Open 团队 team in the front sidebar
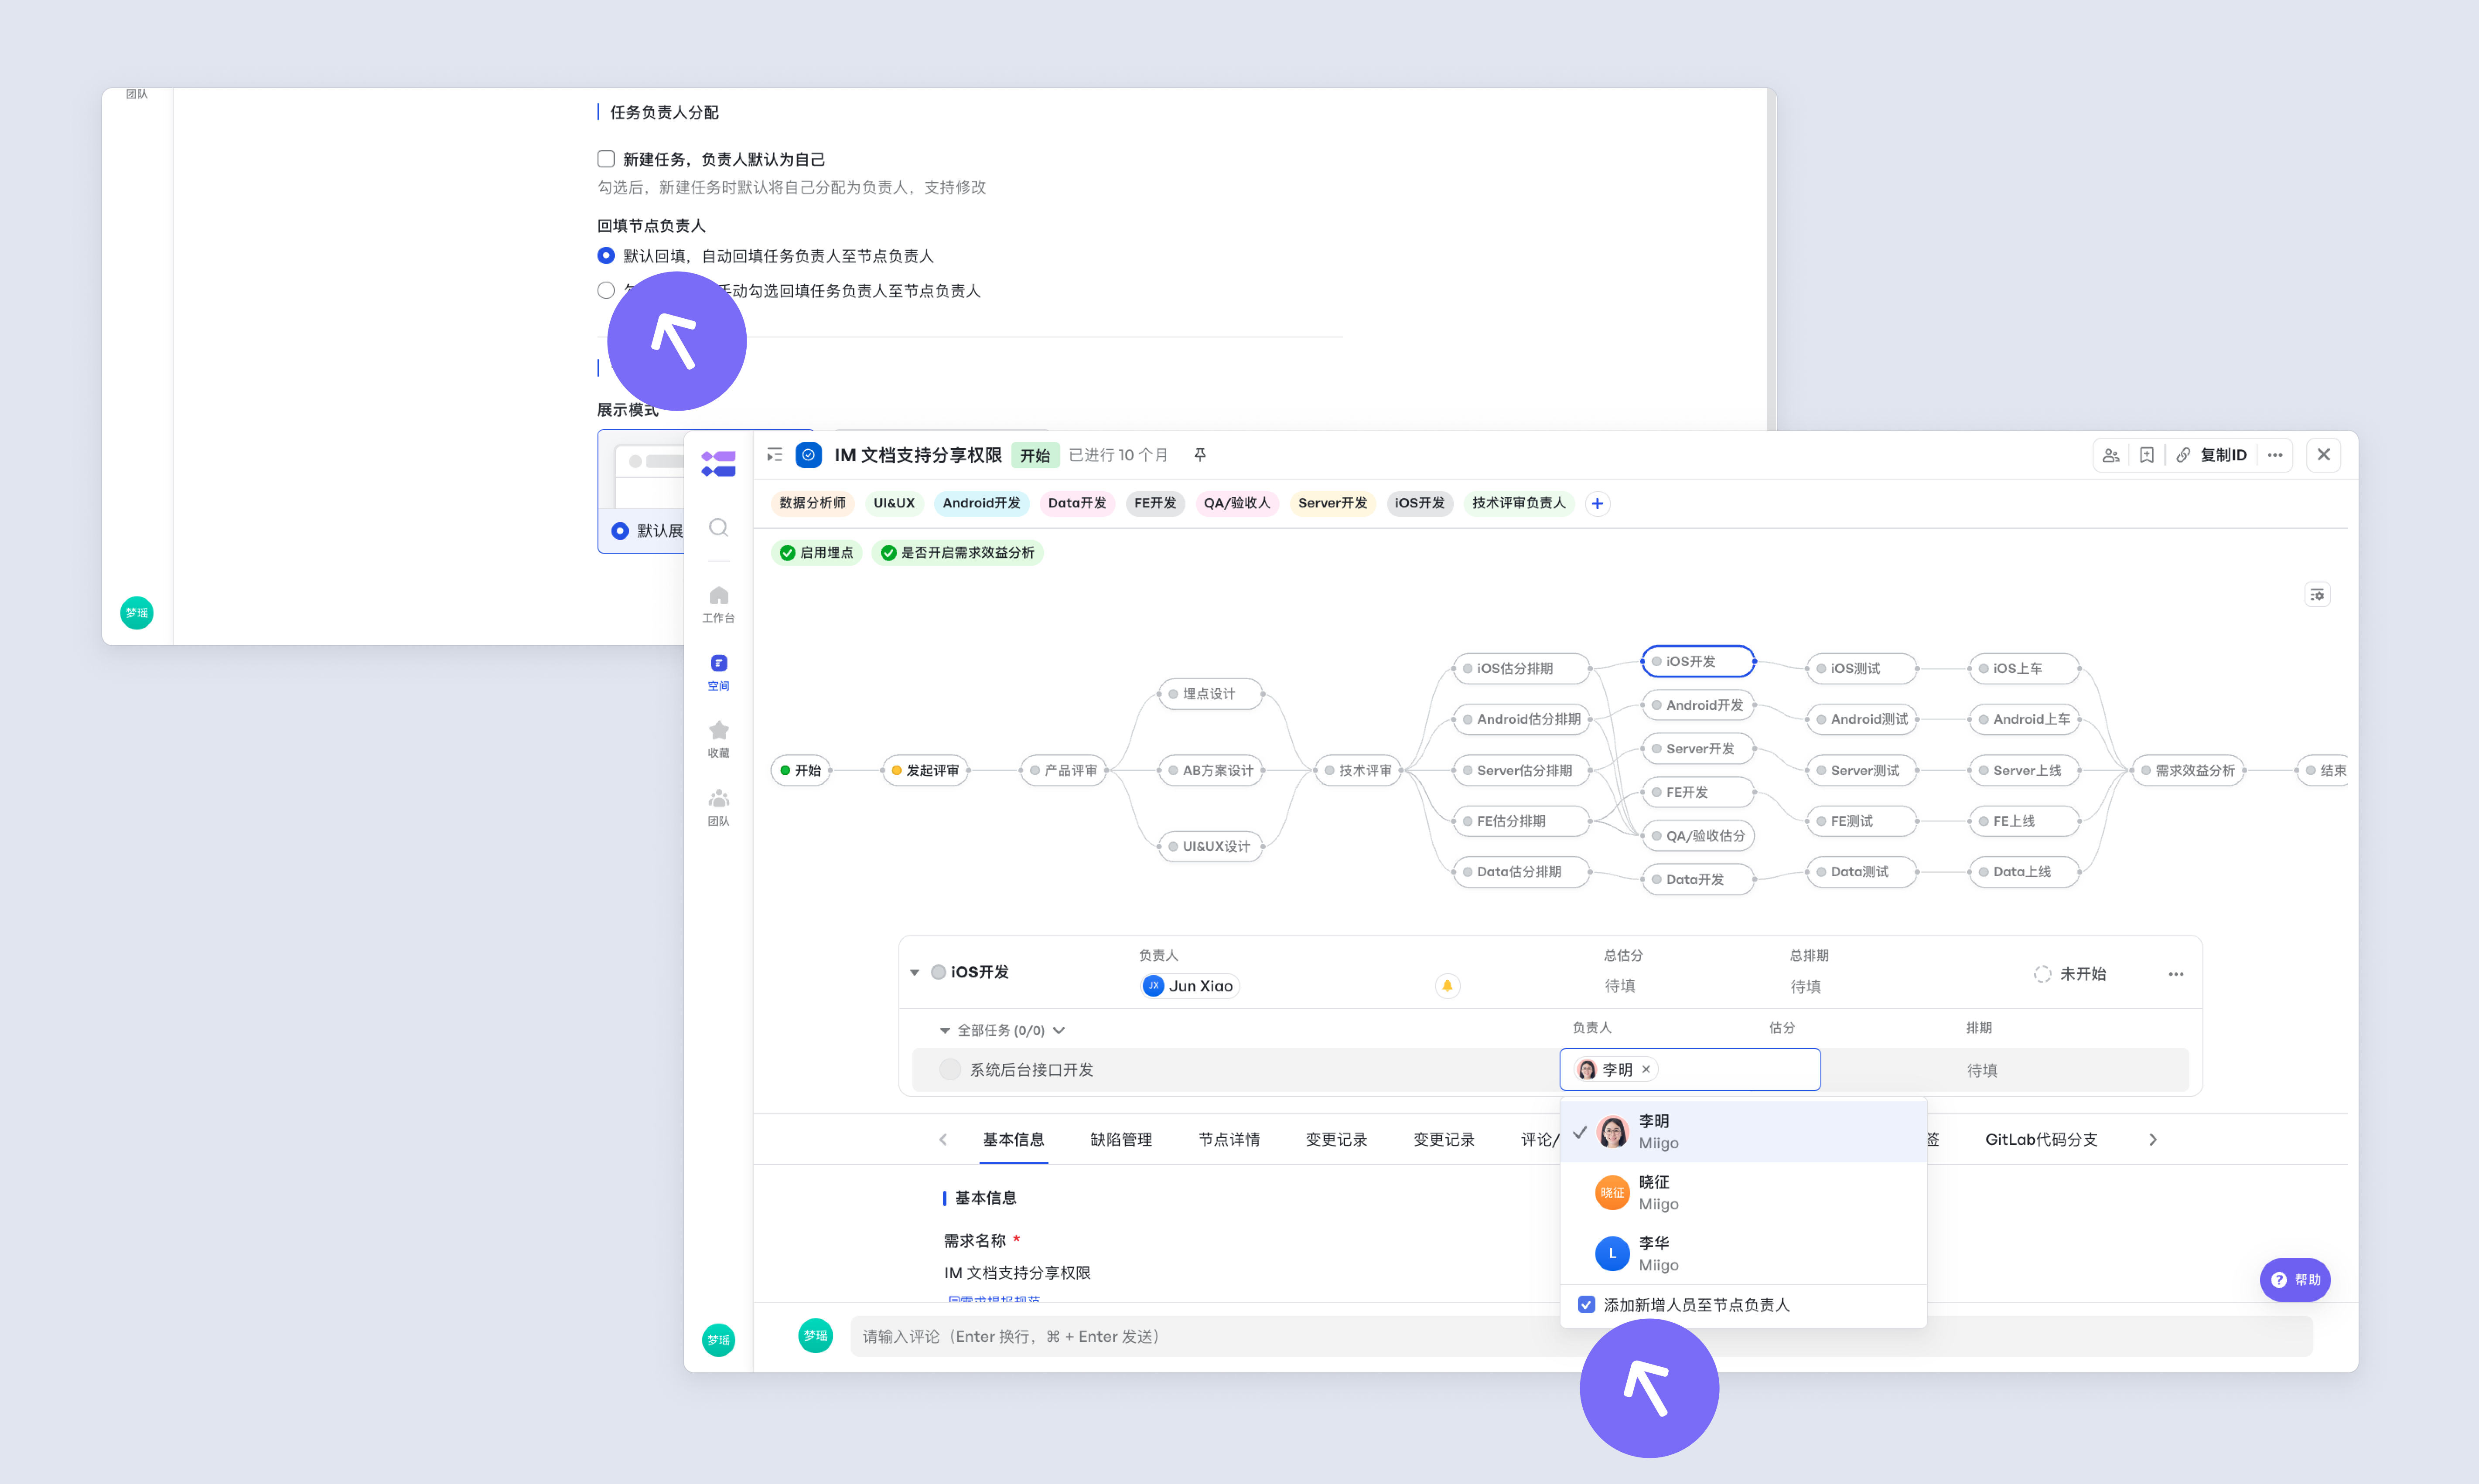2479x1484 pixels. pos(718,808)
